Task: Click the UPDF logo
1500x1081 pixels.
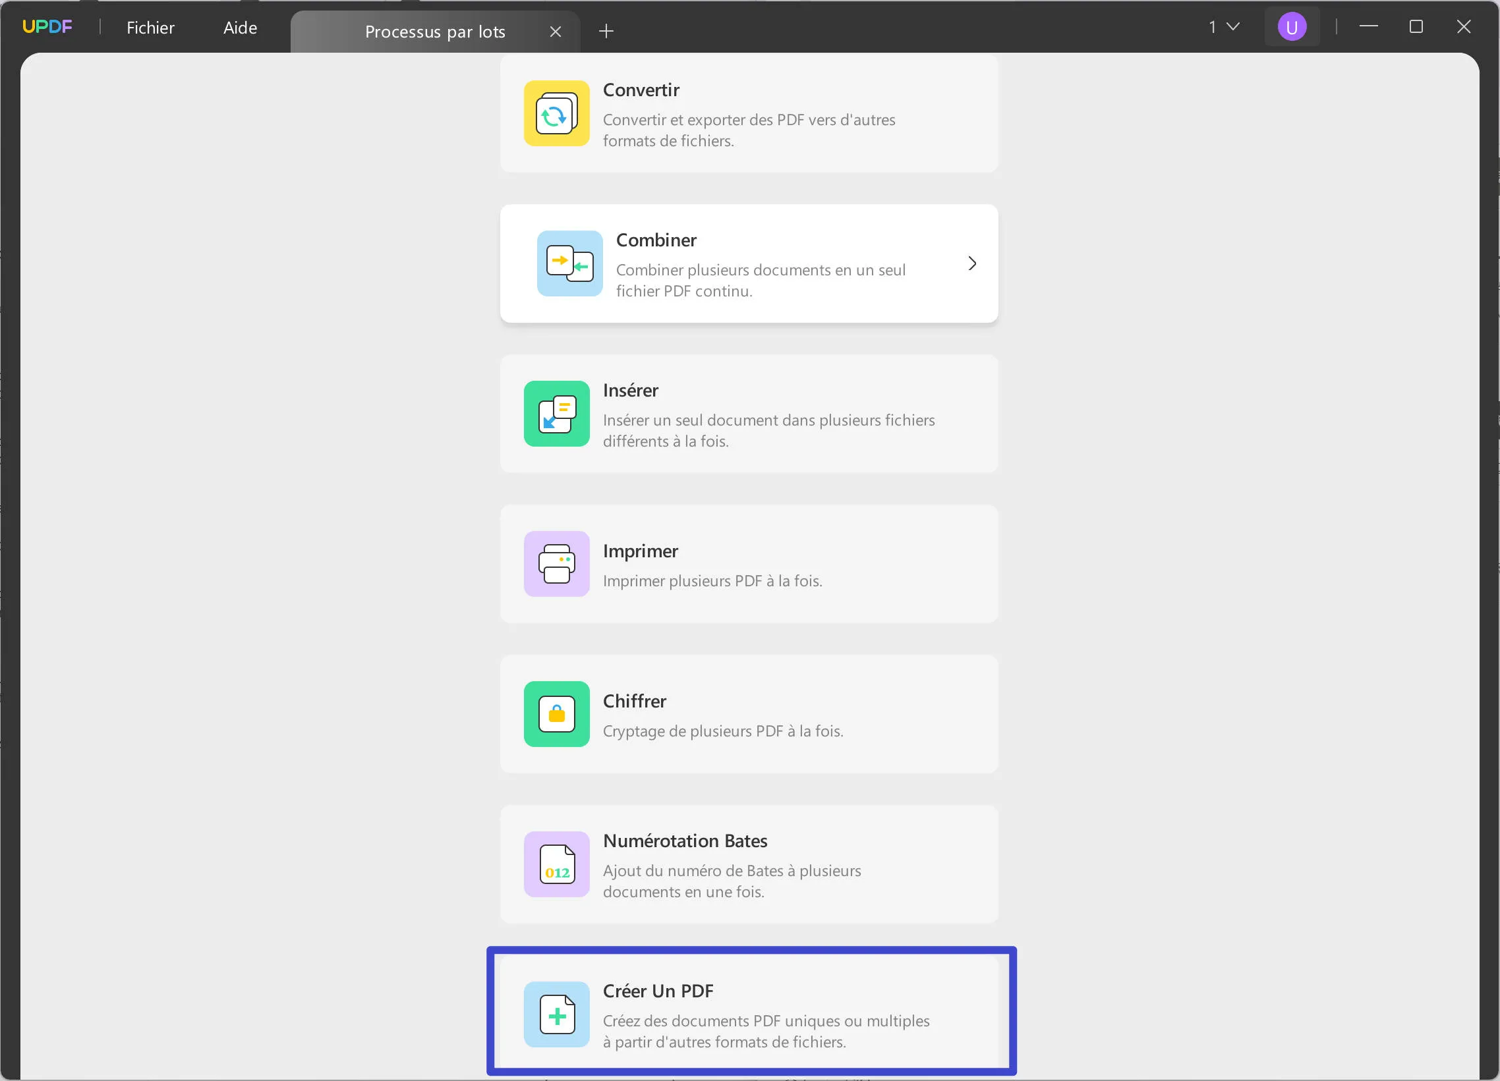Action: [47, 27]
